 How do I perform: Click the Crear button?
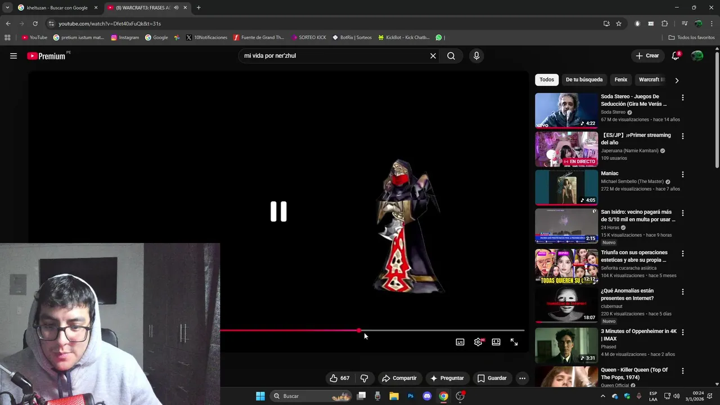point(647,56)
